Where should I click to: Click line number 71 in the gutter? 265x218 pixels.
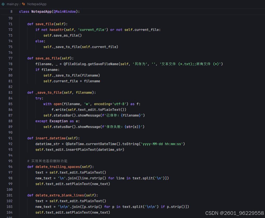[10, 24]
